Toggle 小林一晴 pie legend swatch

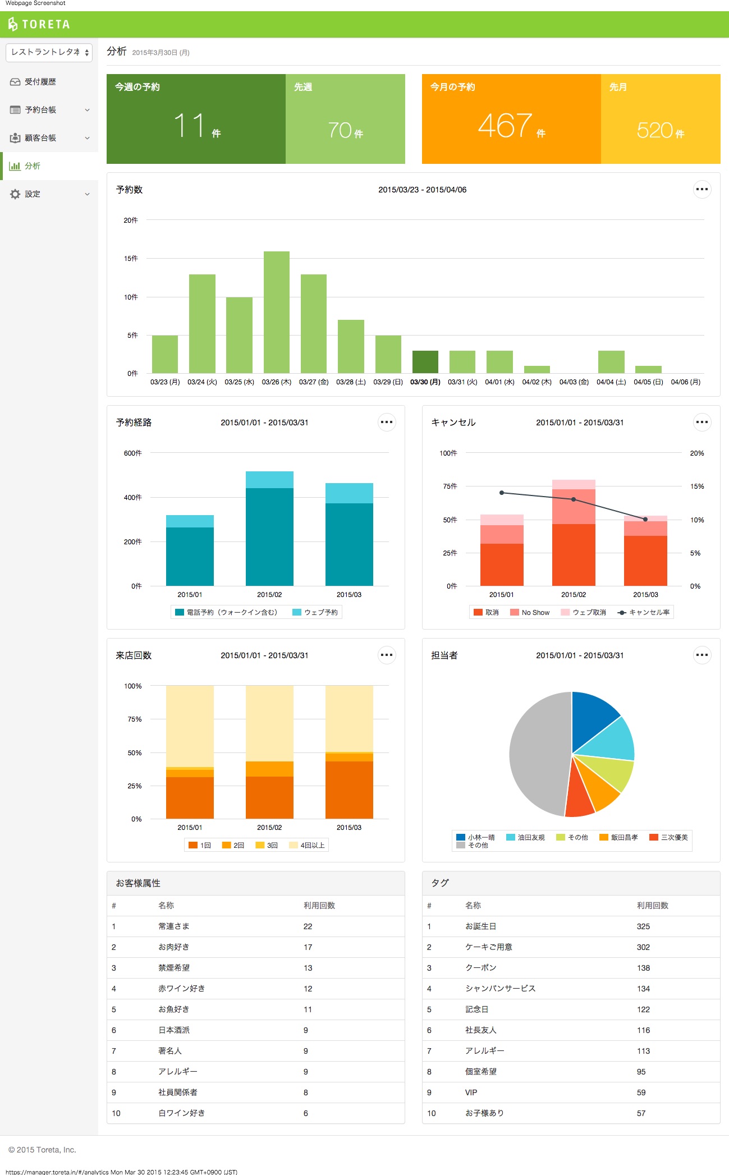click(461, 837)
